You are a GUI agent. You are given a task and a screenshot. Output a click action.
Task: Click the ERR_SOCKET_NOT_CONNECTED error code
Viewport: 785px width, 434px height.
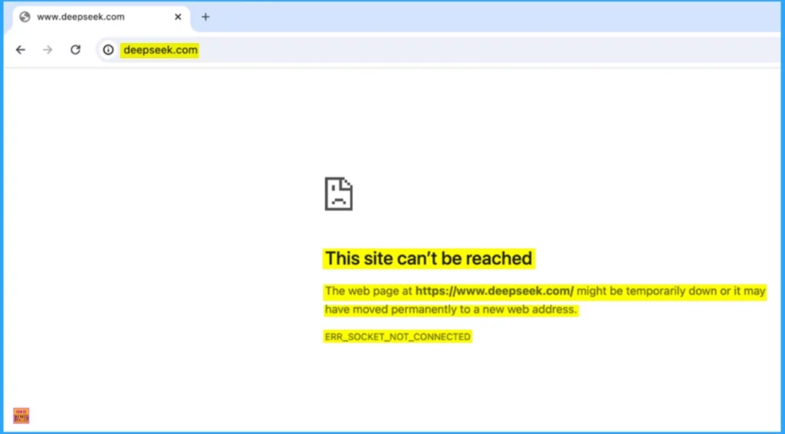point(398,337)
